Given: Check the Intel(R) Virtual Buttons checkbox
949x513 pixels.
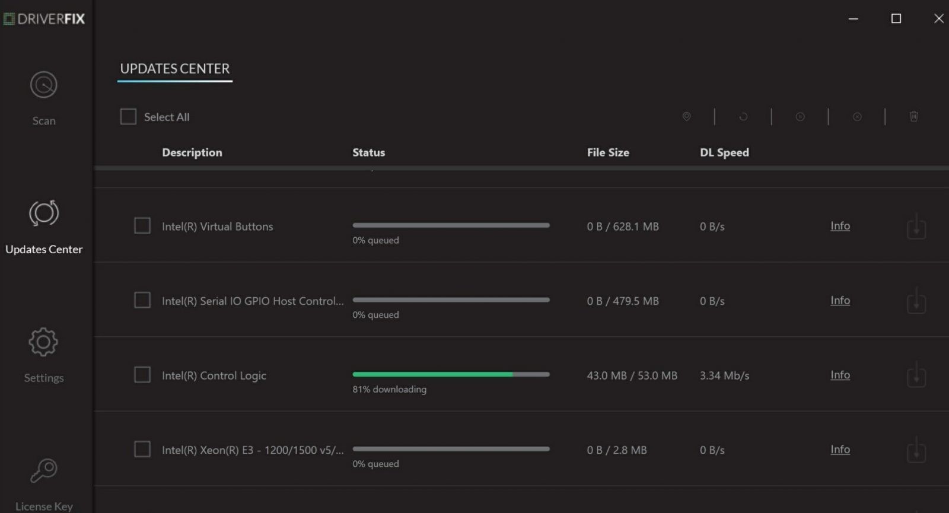Looking at the screenshot, I should (x=142, y=225).
